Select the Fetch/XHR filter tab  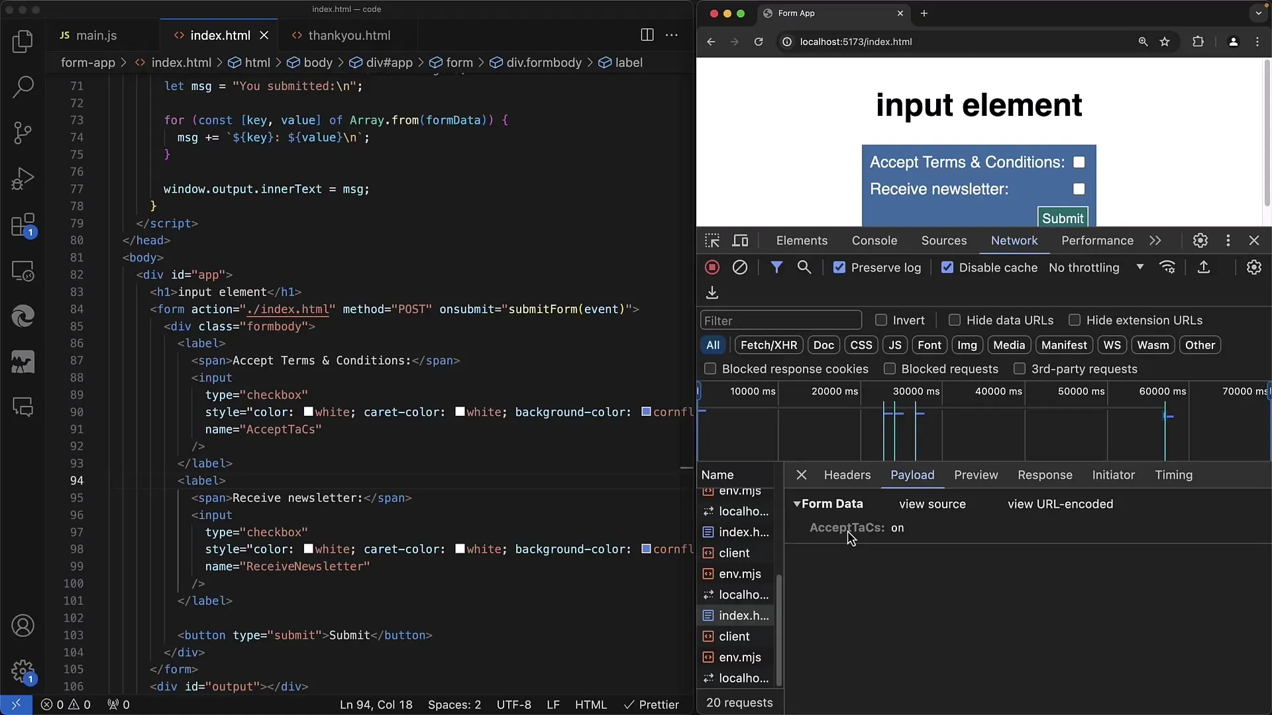click(768, 345)
